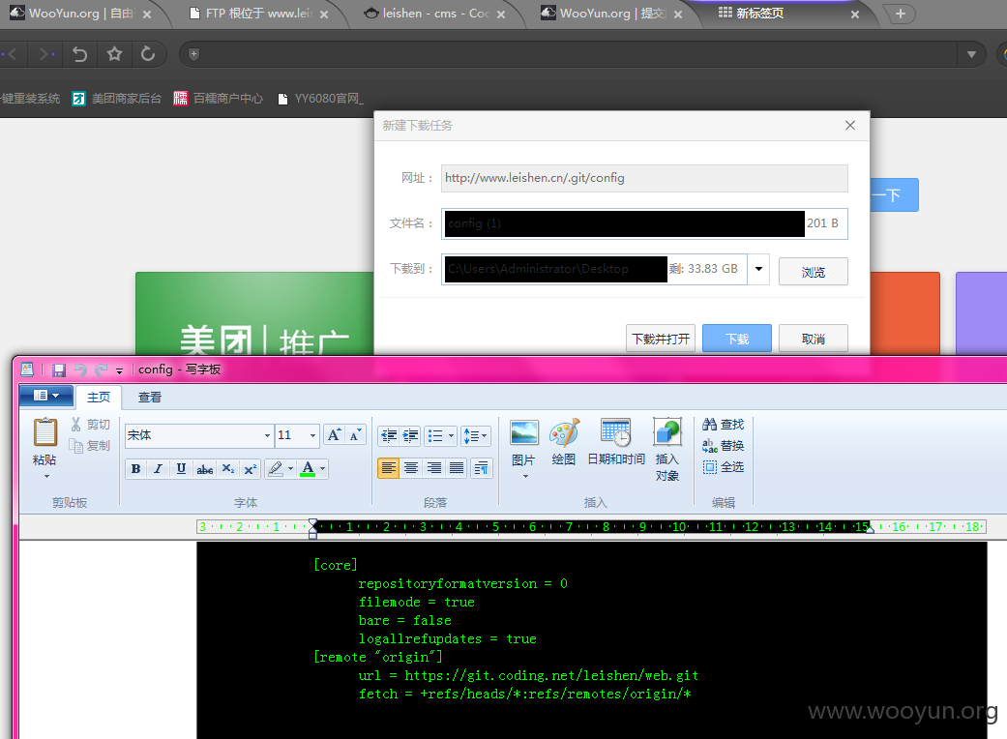The image size is (1007, 739).
Task: Toggle Bold formatting in WordPad
Action: point(136,469)
